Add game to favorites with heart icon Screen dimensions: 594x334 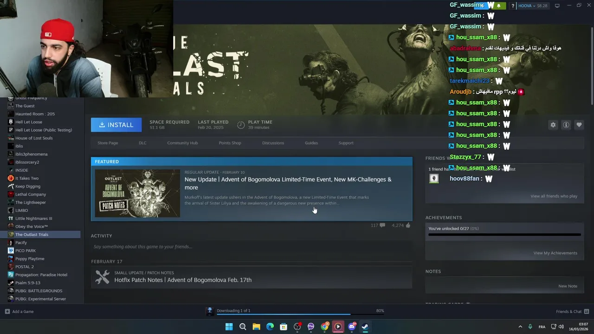click(x=579, y=125)
